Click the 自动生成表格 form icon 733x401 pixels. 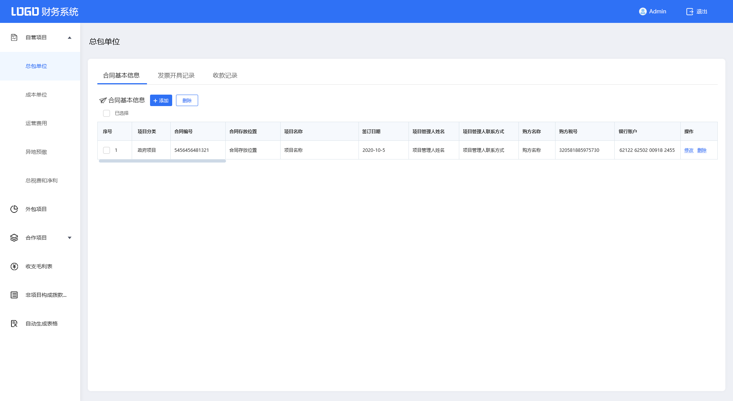(x=14, y=324)
